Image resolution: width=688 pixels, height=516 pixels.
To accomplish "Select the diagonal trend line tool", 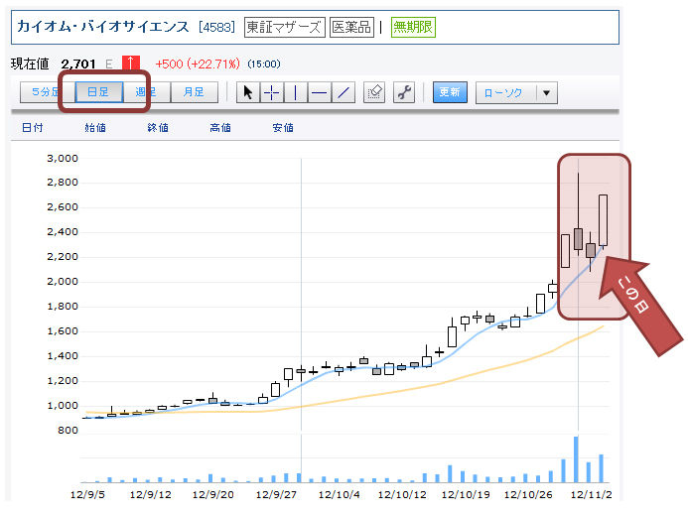I will [344, 92].
